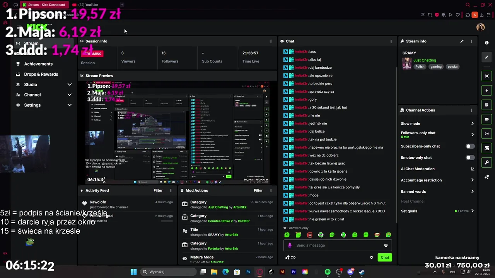Open Steam from the taskbar
495x278 pixels.
point(361,272)
